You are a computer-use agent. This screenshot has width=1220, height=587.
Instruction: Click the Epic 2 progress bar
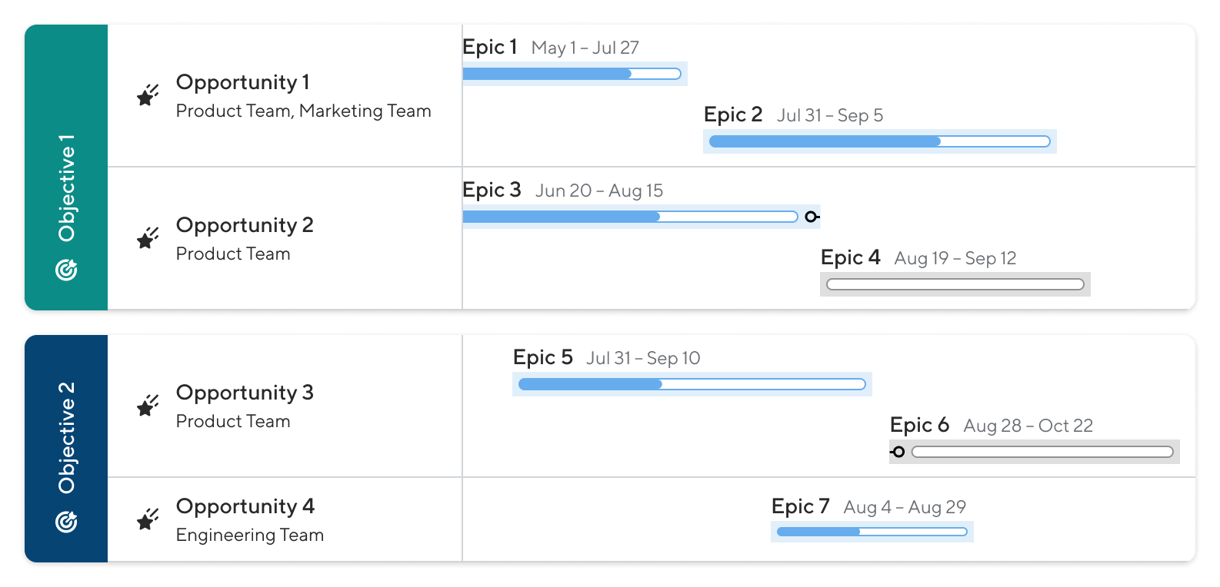pos(879,141)
